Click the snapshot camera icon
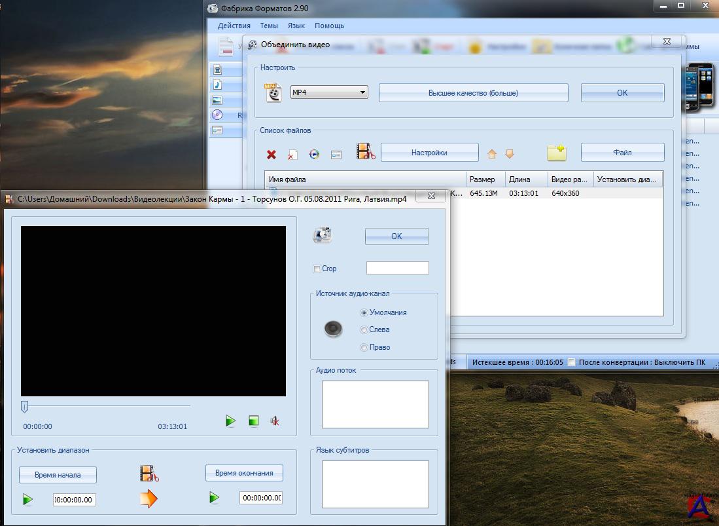The image size is (719, 526). [323, 236]
